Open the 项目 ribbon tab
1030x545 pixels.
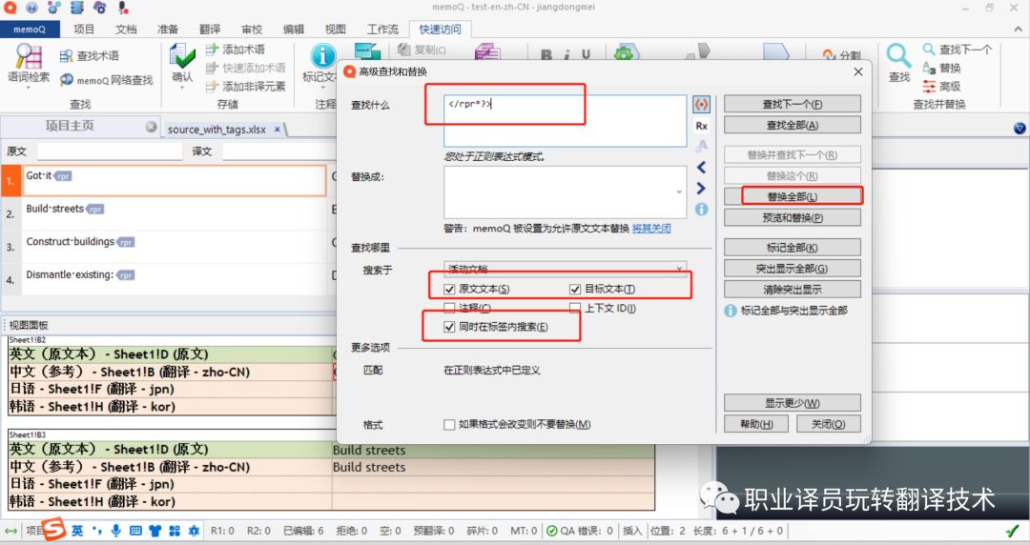coord(83,29)
